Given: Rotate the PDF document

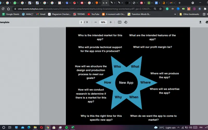Looking at the screenshot, I should 126,22.
